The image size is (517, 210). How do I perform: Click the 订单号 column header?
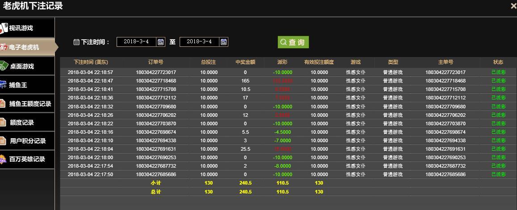click(x=156, y=62)
